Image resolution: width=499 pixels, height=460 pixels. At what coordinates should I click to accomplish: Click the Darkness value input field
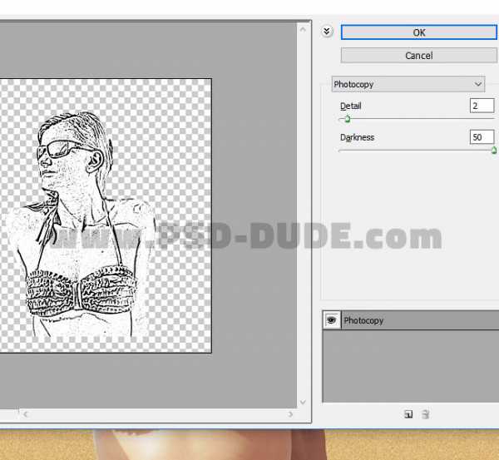(481, 137)
